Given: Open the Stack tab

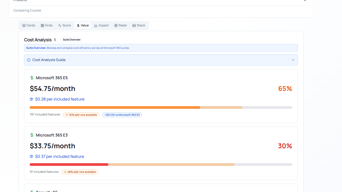Looking at the screenshot, I should point(139,25).
